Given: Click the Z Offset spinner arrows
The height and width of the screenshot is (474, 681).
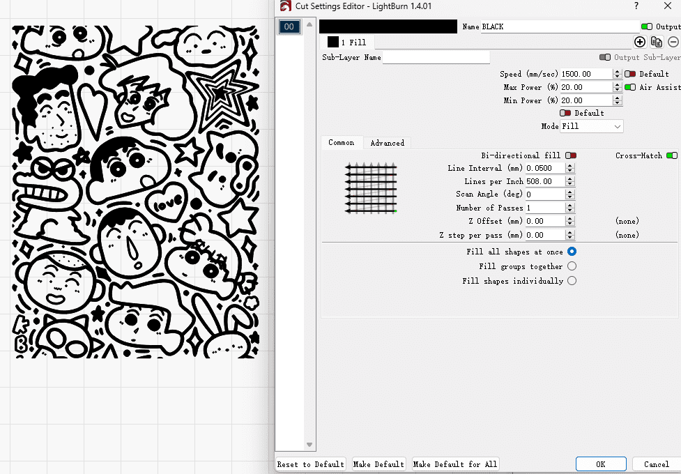Looking at the screenshot, I should click(x=570, y=221).
